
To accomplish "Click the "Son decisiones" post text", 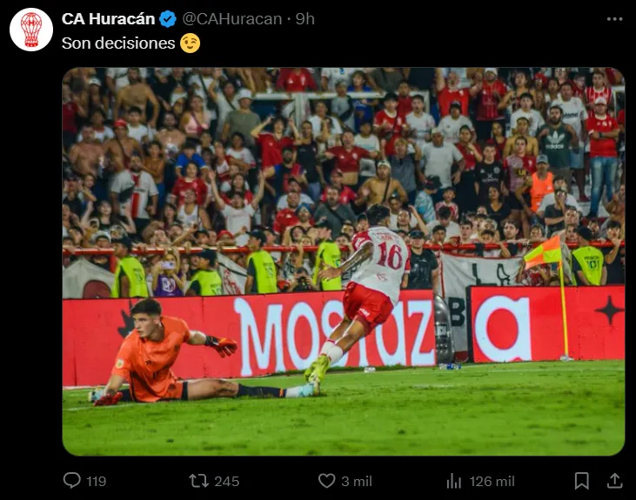I will click(x=118, y=43).
